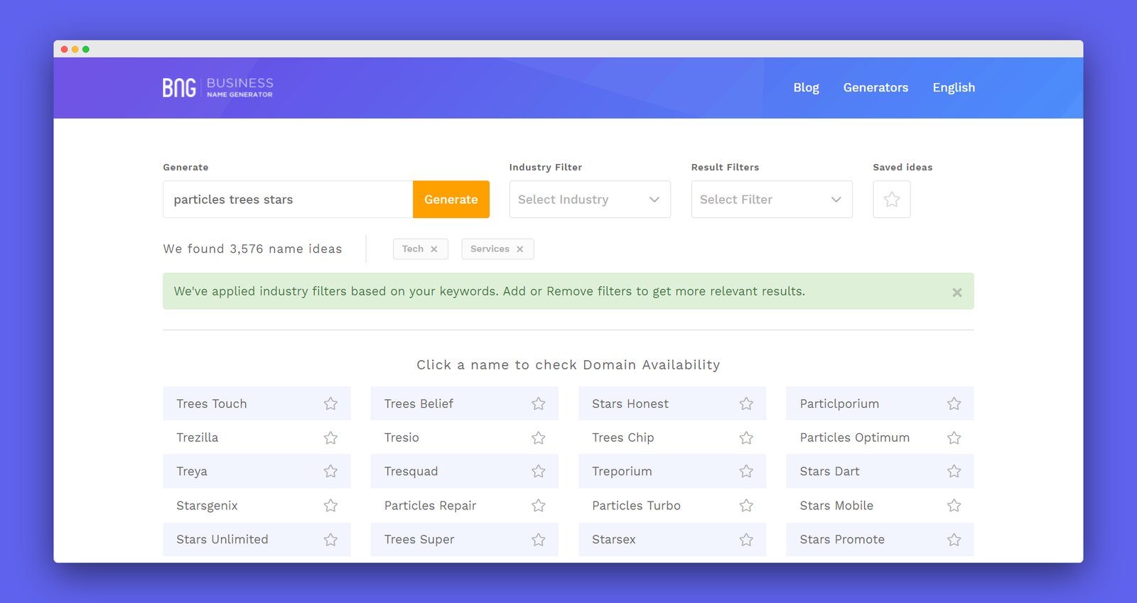Remove the Services filter tag
The width and height of the screenshot is (1137, 603).
[x=519, y=249]
